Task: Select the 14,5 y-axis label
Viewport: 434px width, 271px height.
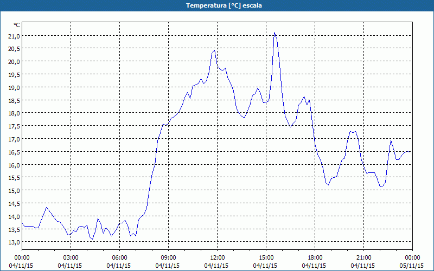Action: pos(15,204)
